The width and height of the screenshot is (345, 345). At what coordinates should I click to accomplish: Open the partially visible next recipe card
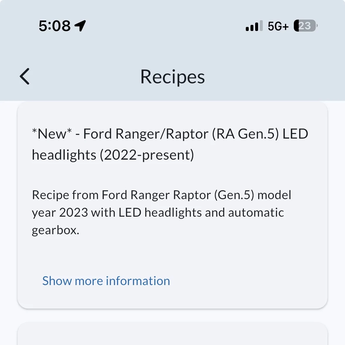172,334
